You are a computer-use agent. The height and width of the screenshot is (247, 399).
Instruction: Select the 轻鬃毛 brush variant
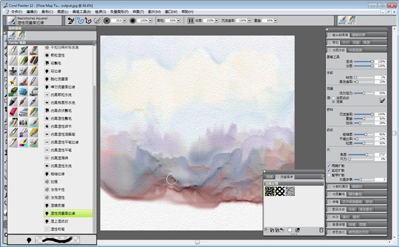68,63
